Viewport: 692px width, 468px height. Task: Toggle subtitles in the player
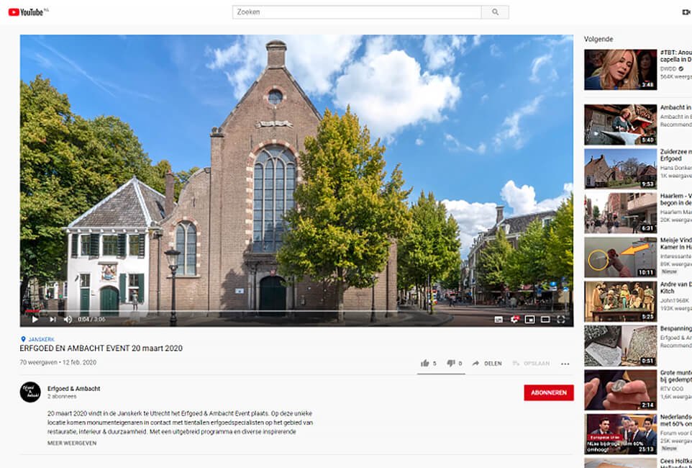tap(498, 320)
